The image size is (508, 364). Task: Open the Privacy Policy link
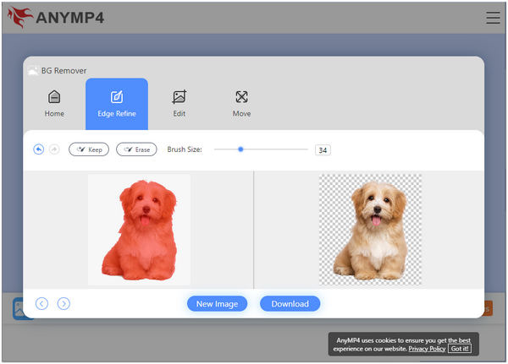(426, 348)
